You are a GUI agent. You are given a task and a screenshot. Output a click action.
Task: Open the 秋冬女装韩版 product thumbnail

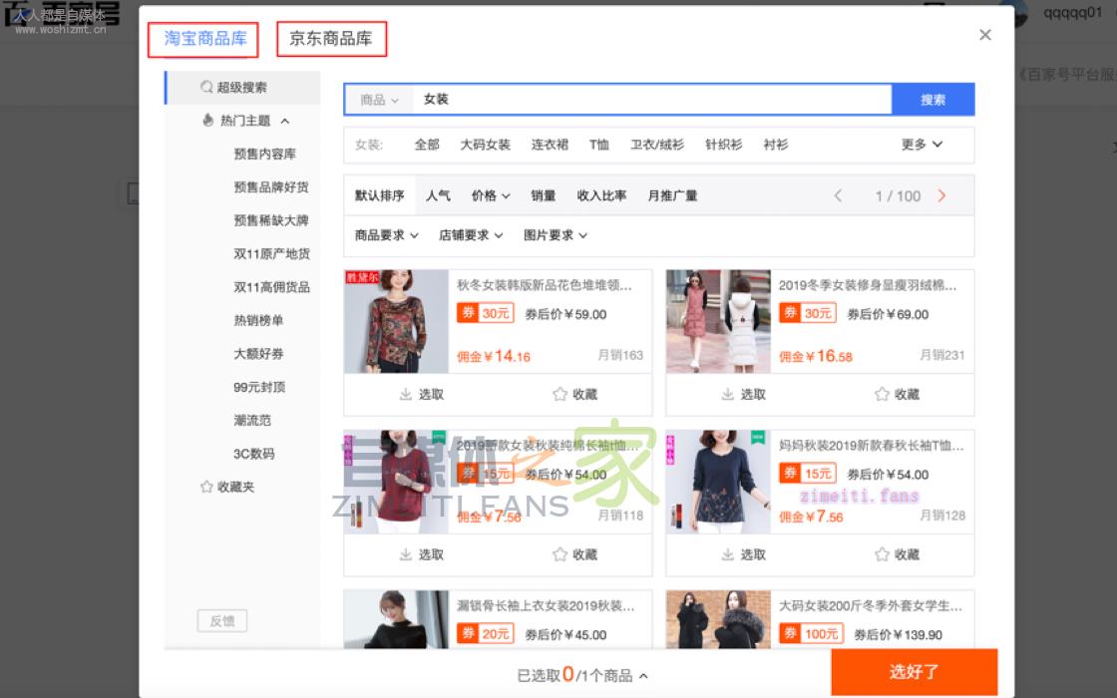[x=396, y=321]
